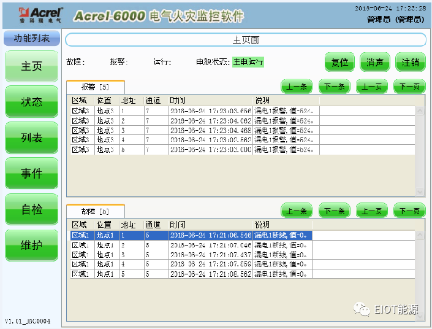Click 上一页 in fault panel
Image resolution: width=432 pixels, height=329 pixels.
click(372, 211)
